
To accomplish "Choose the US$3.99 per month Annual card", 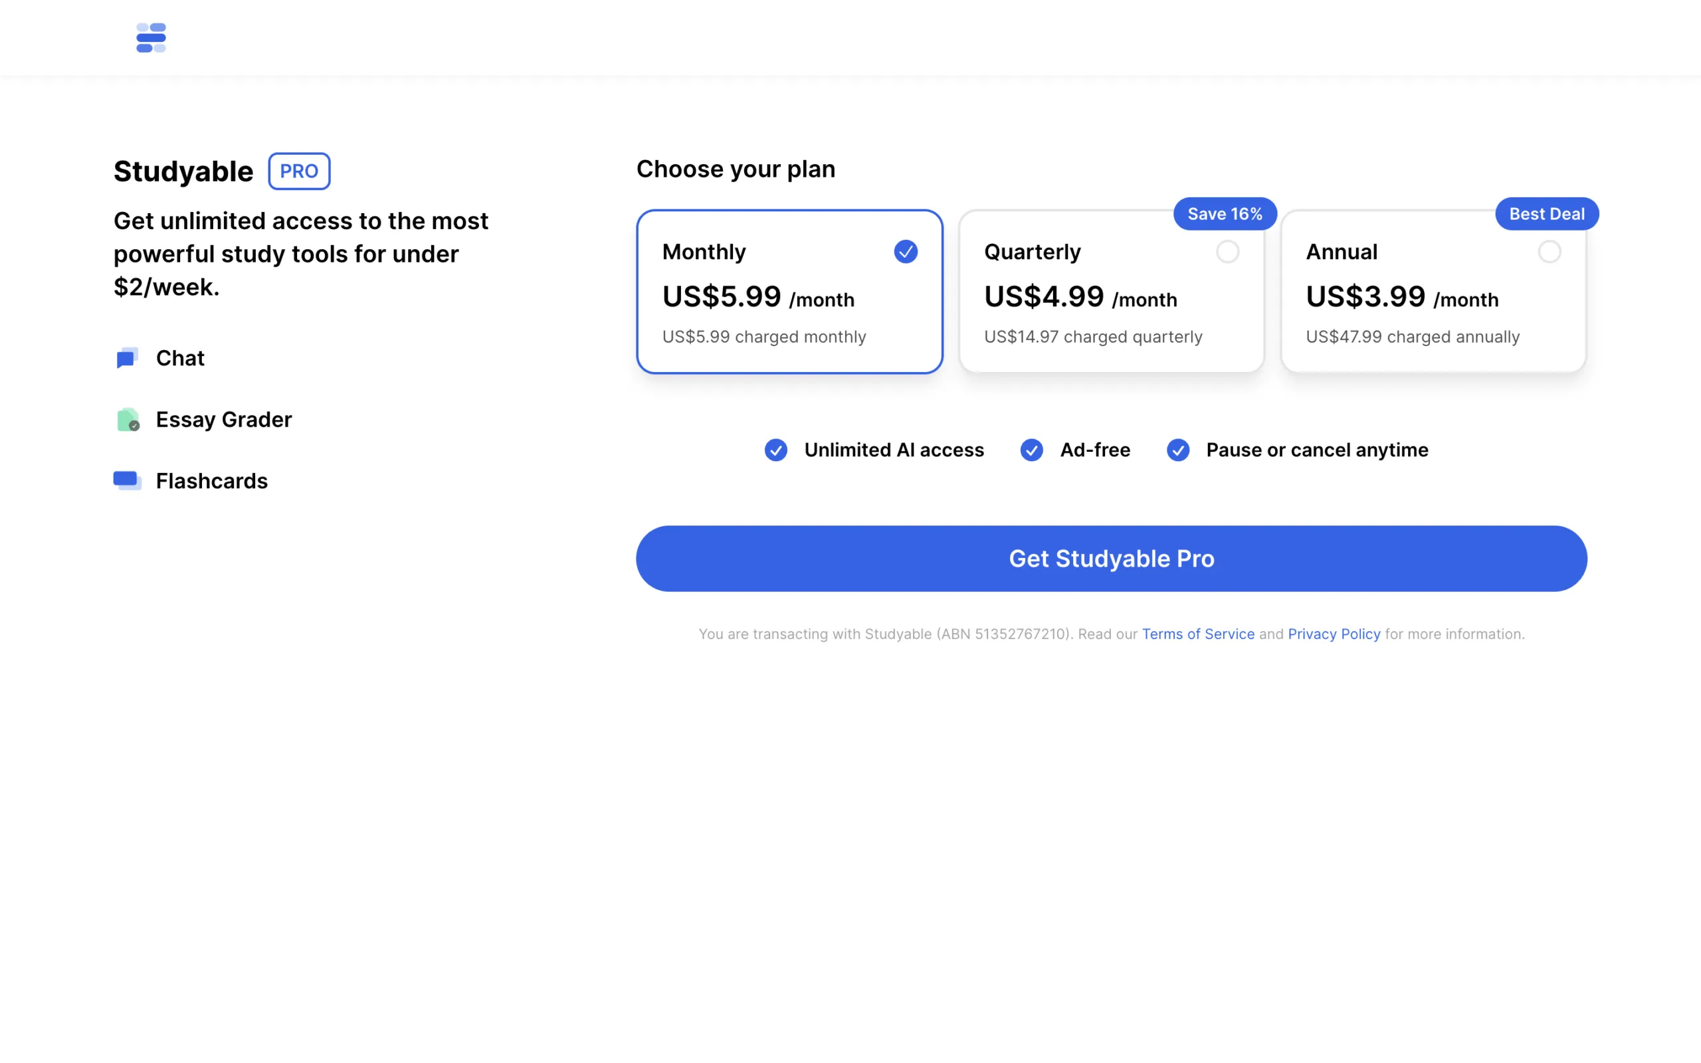I will 1433,302.
